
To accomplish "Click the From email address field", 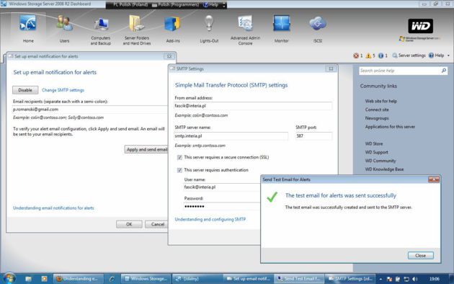I will pos(253,106).
